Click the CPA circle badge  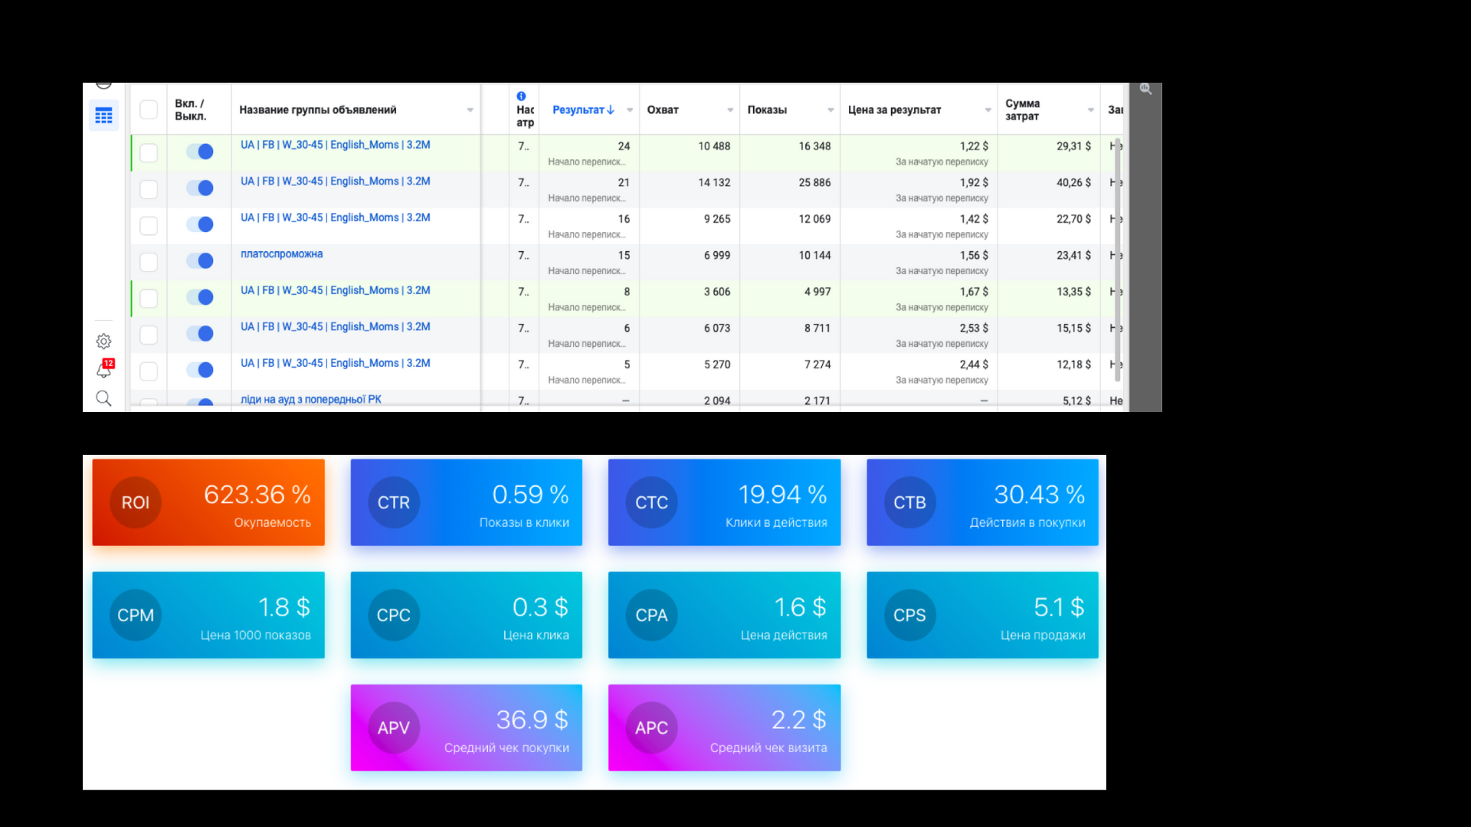(652, 615)
